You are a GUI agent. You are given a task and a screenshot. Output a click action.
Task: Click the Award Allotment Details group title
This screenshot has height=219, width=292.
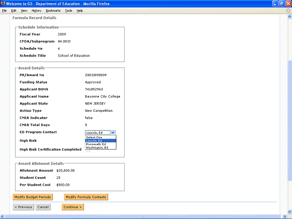41,163
